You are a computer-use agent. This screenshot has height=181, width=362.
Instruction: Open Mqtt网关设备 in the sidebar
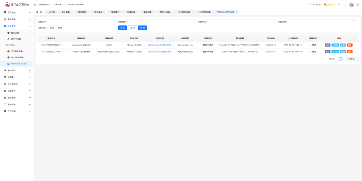(17, 57)
